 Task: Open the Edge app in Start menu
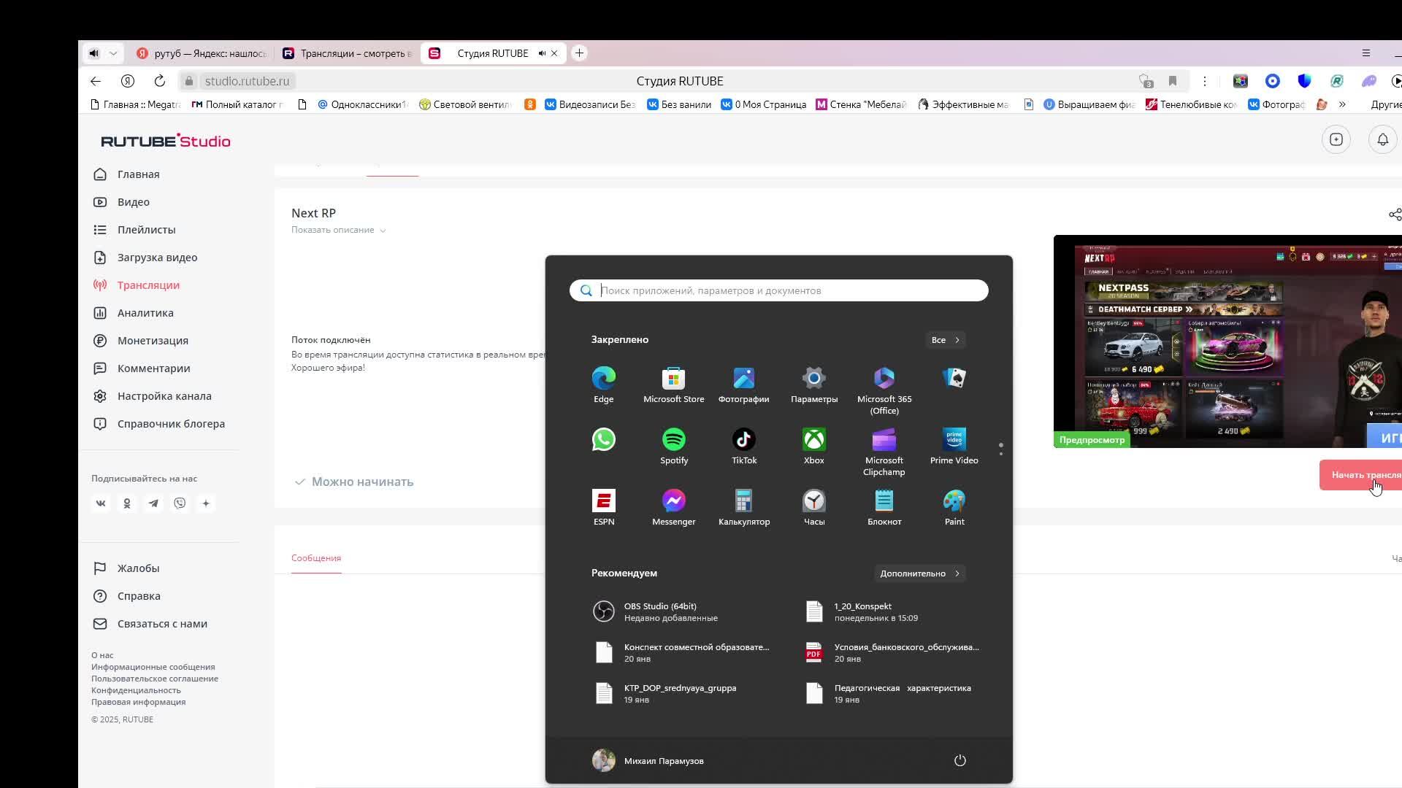click(603, 379)
